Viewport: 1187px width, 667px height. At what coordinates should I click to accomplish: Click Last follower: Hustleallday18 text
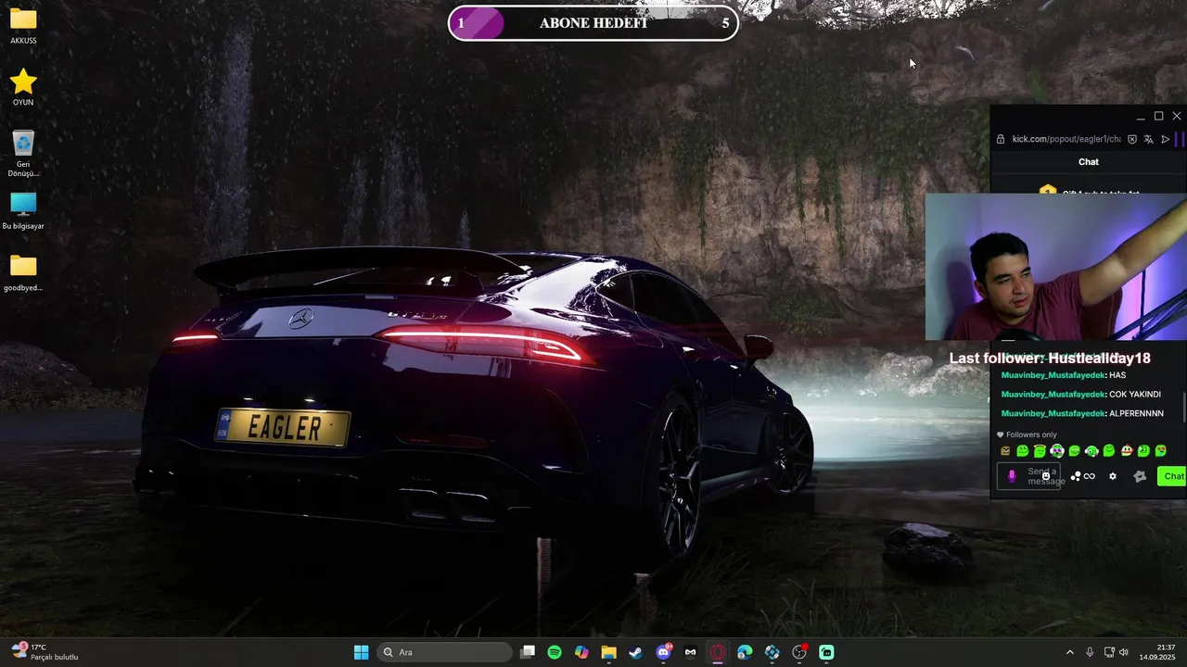pyautogui.click(x=1050, y=358)
